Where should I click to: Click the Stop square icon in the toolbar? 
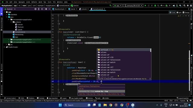[169, 5]
